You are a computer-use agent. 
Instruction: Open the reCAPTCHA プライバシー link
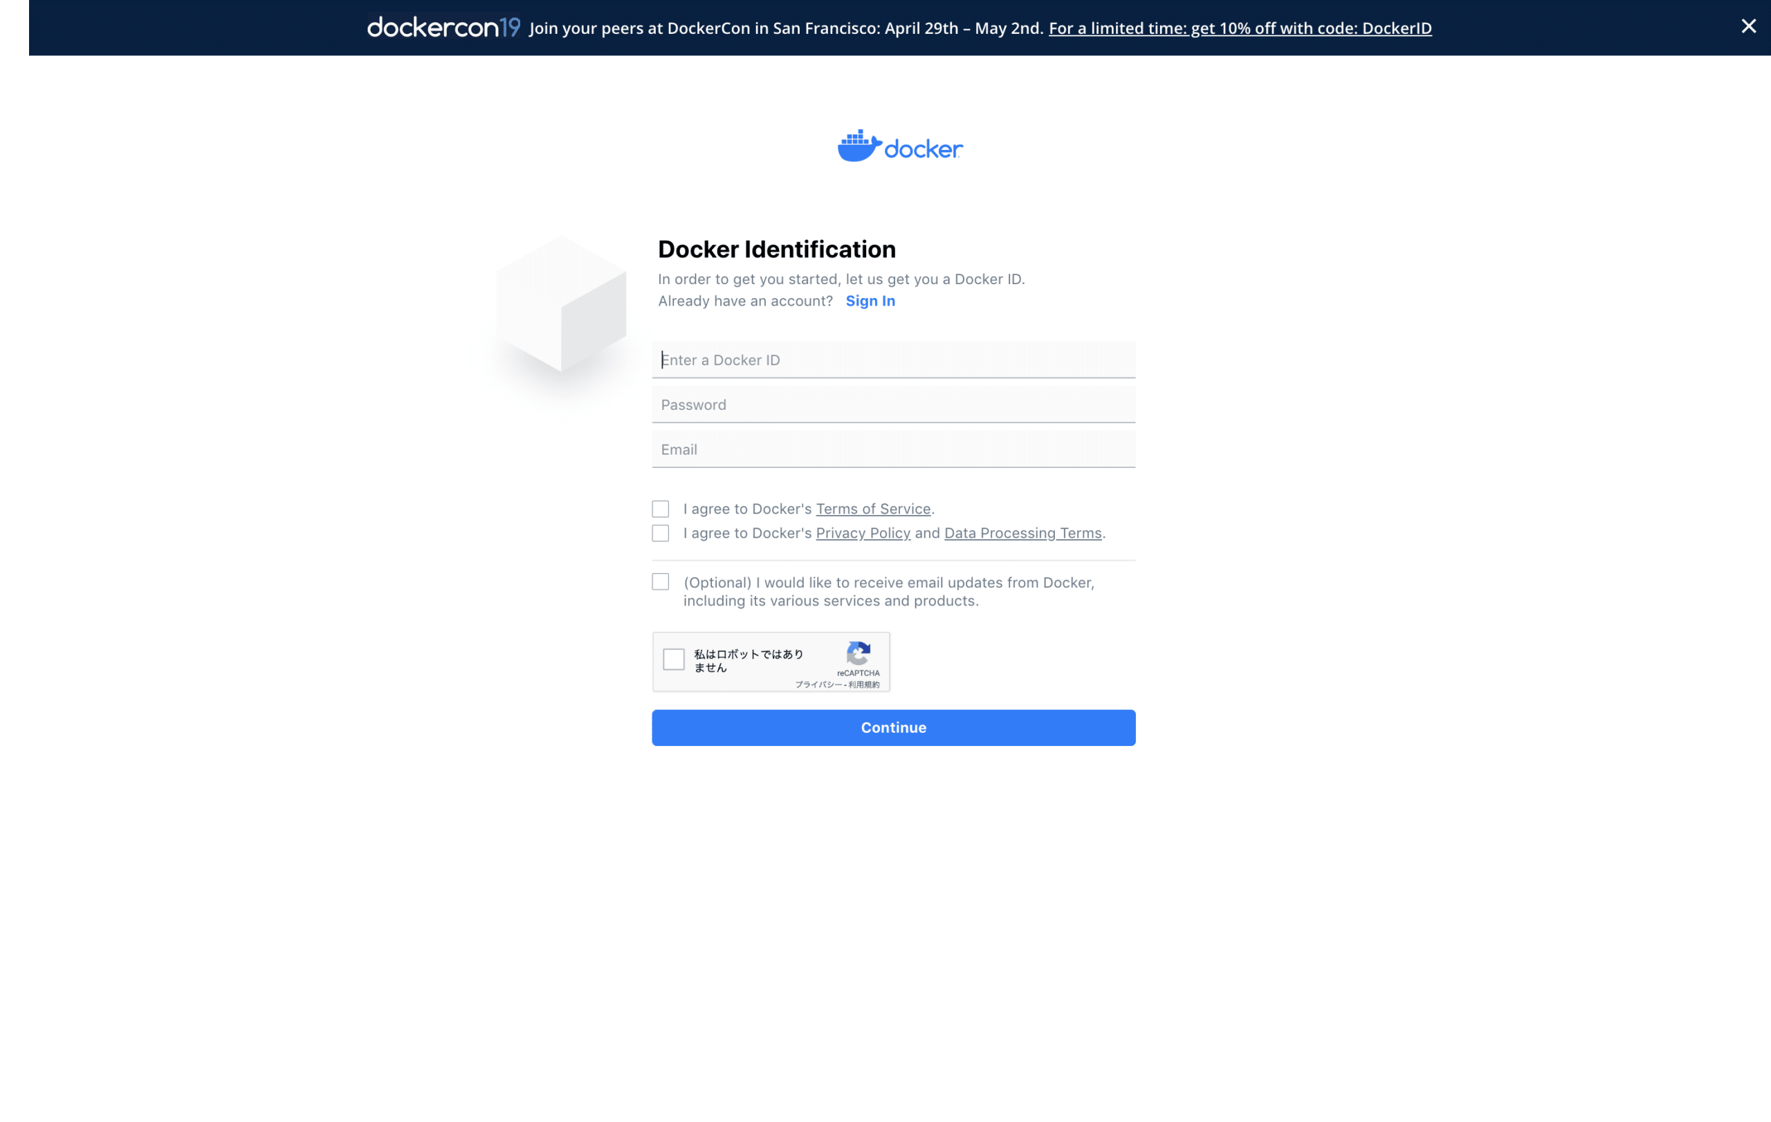pos(818,684)
